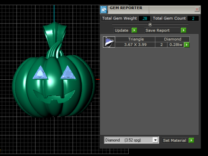Select the left triangle gem on pumpkin
Screen dimensions: 208x156
[x=40, y=73]
